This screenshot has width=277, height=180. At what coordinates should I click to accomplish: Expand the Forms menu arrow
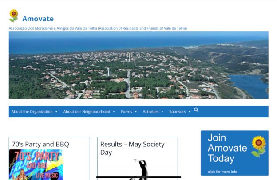136,112
